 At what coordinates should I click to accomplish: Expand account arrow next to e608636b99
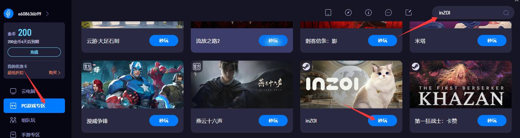pyautogui.click(x=47, y=14)
